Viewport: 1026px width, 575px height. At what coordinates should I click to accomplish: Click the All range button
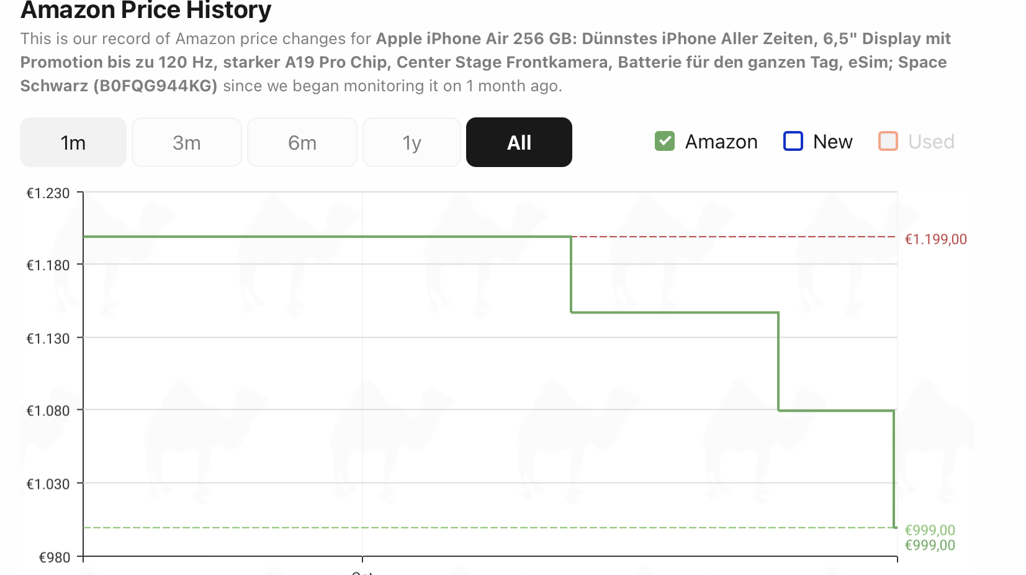click(x=519, y=142)
